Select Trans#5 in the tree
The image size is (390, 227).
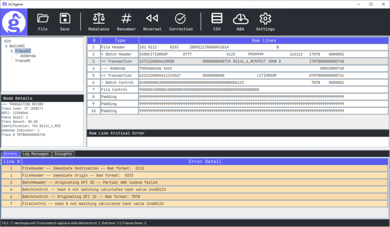point(22,61)
